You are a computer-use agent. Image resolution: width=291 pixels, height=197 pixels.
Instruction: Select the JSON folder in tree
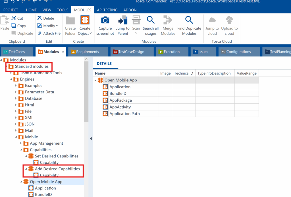tap(30, 124)
